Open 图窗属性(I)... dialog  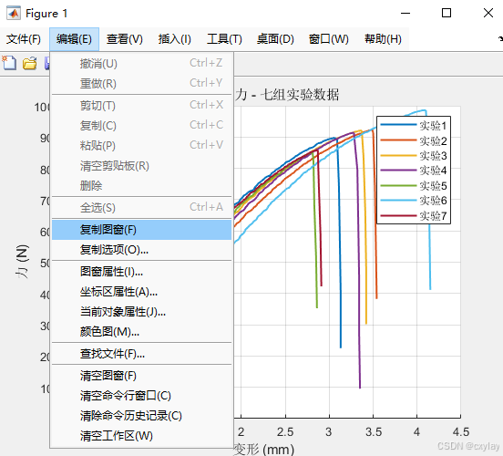coord(141,272)
